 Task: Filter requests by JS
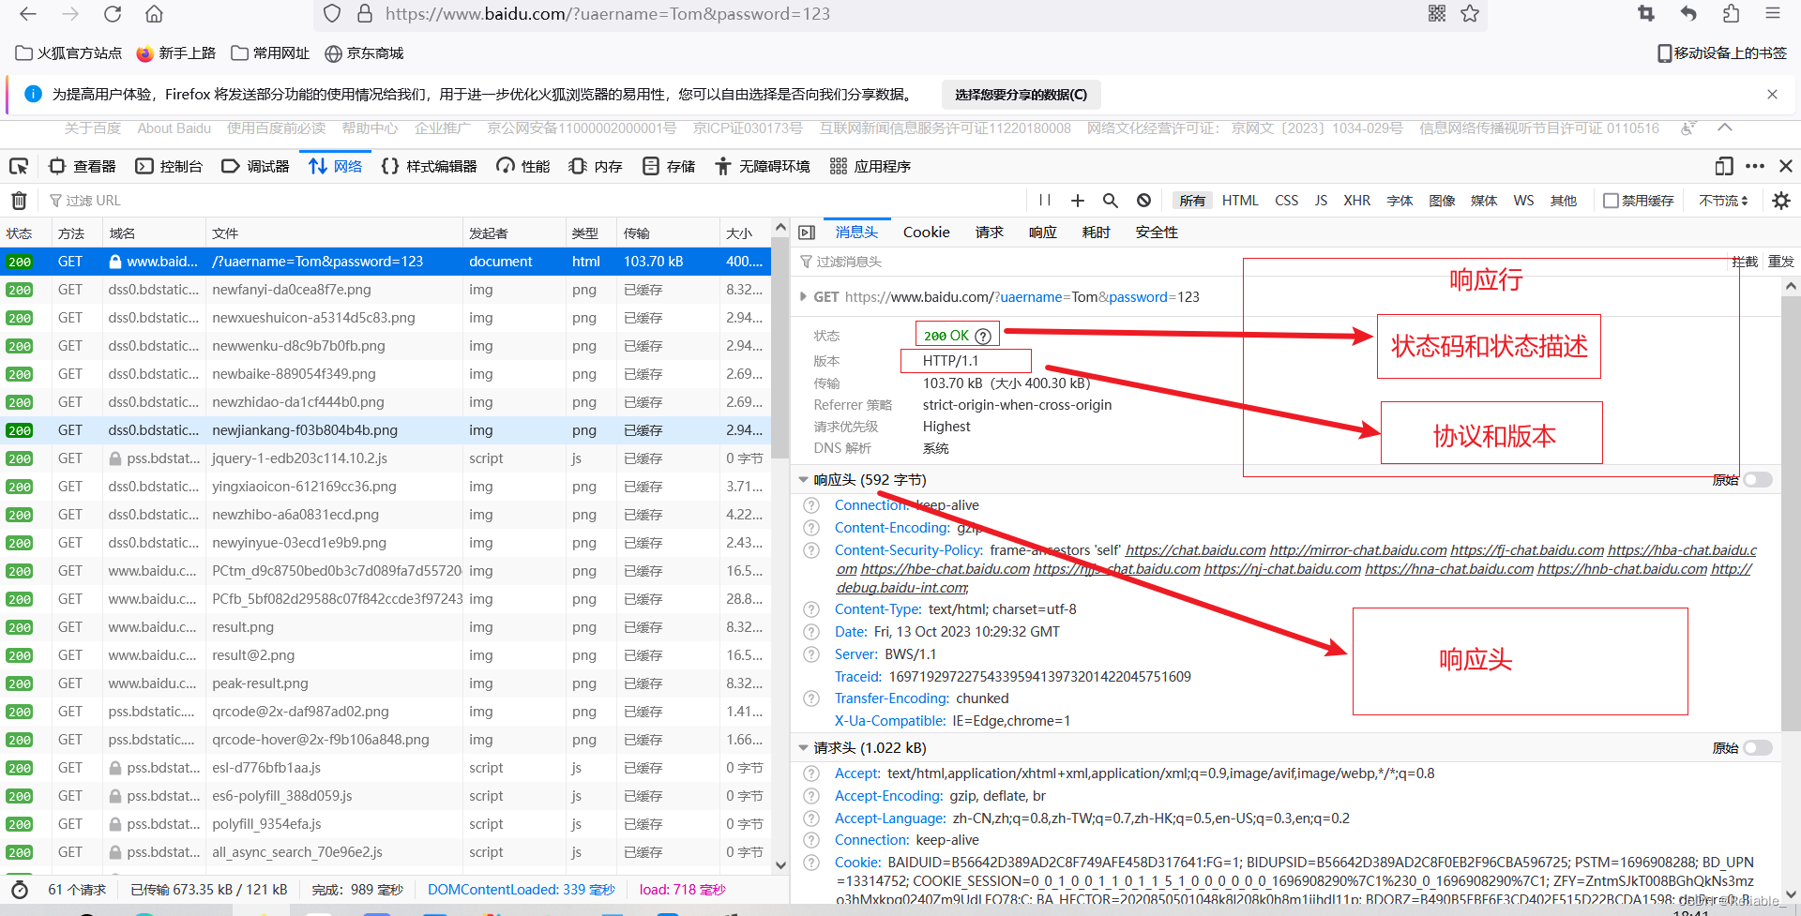[x=1321, y=201]
